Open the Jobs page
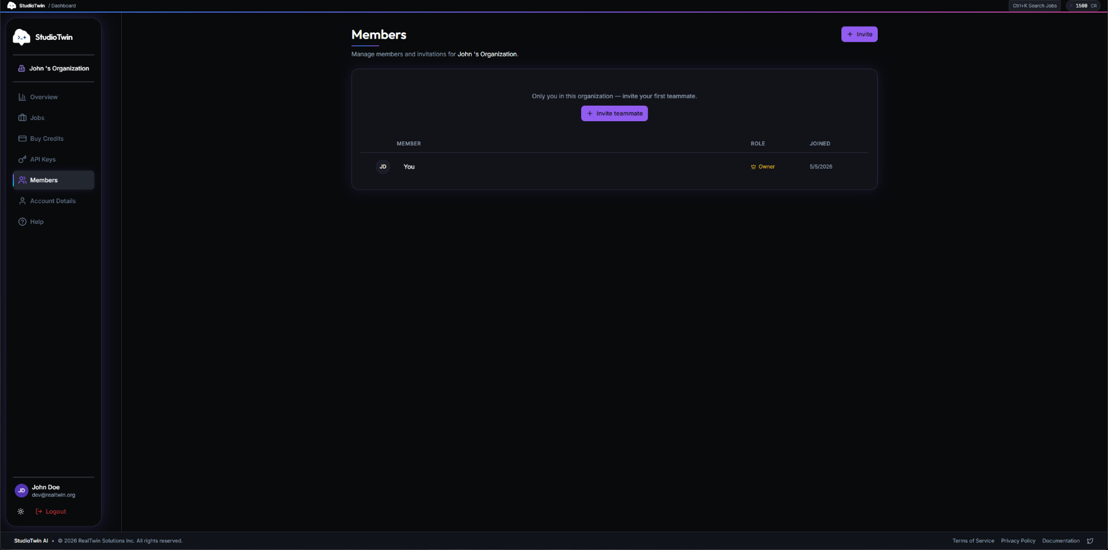This screenshot has height=550, width=1108. tap(53, 118)
